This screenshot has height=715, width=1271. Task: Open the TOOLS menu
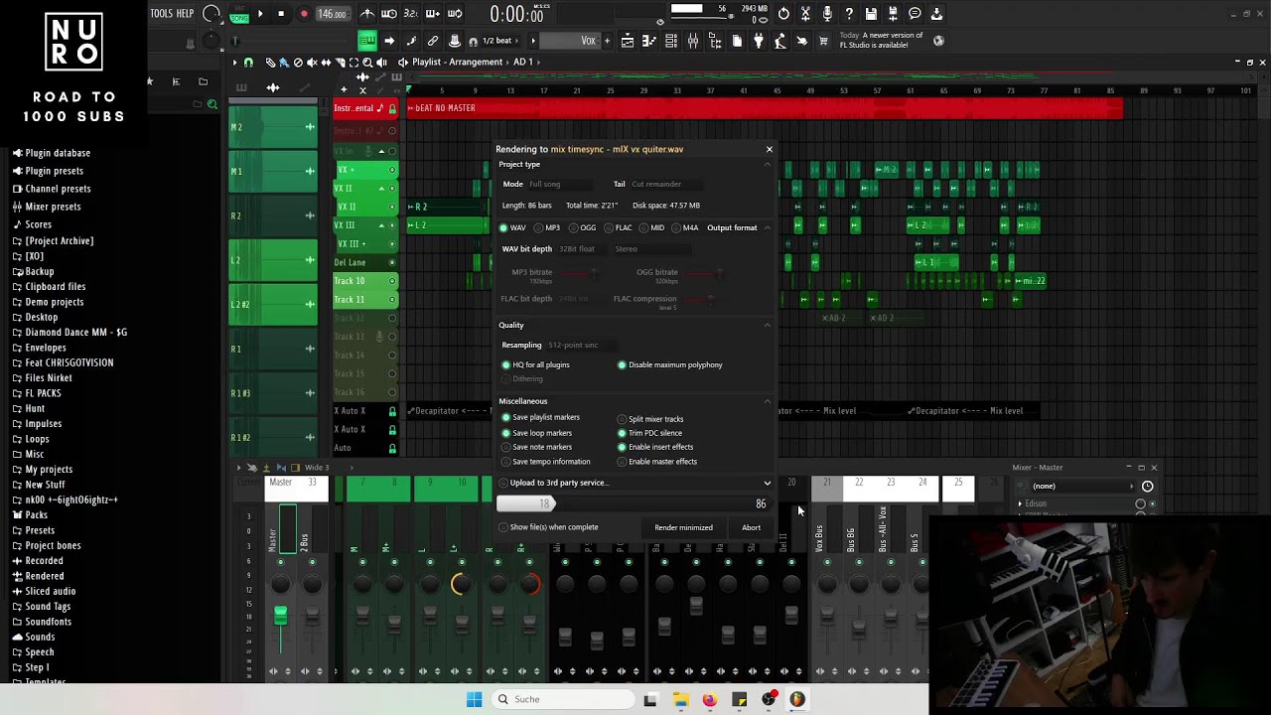click(161, 14)
